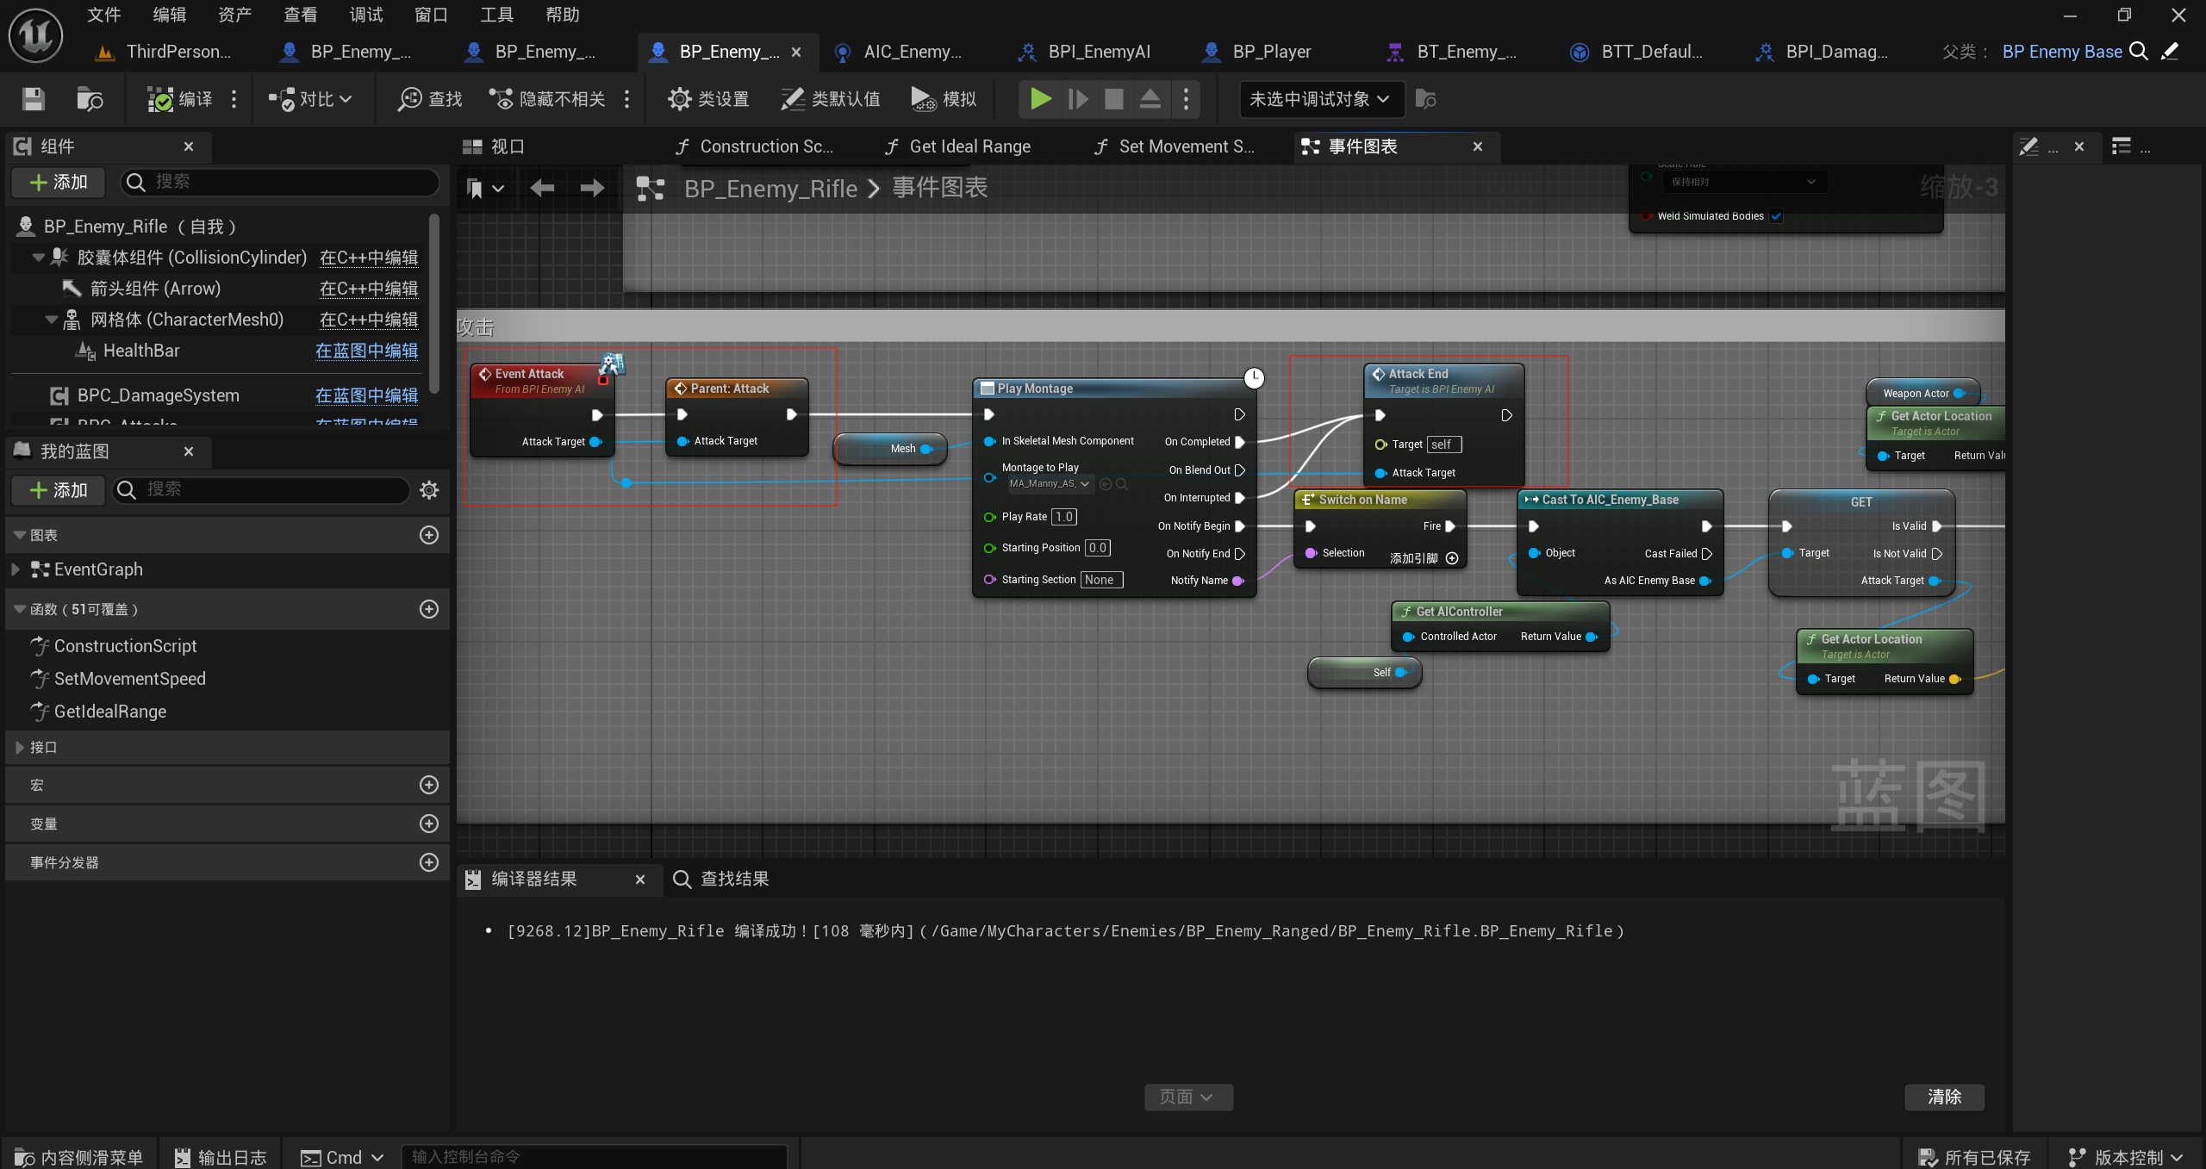Toggle Weld Simulated Bodies checkbox

pos(1776,216)
